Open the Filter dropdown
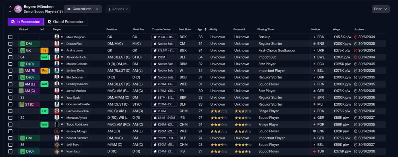 point(380,9)
